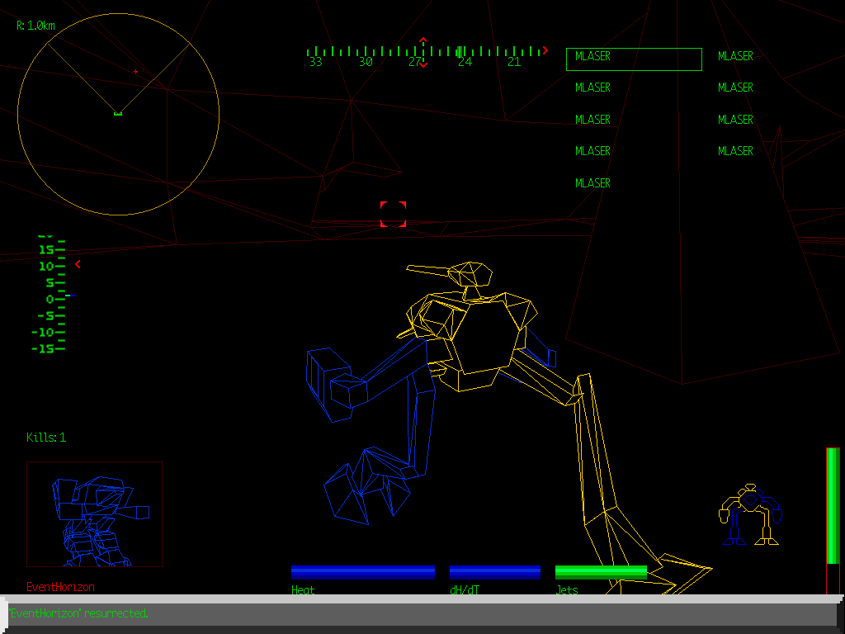Image resolution: width=845 pixels, height=634 pixels.
Task: Toggle the bottom MLASER weapon slot
Action: [592, 182]
